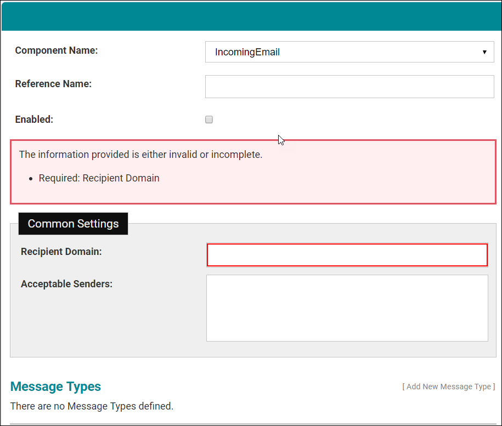Open the Component Name dropdown
This screenshot has width=502, height=426.
click(x=349, y=52)
